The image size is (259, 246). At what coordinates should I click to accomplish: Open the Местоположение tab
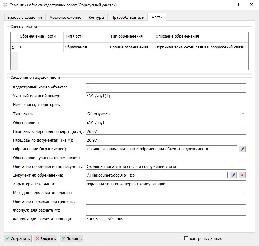[x=65, y=17]
